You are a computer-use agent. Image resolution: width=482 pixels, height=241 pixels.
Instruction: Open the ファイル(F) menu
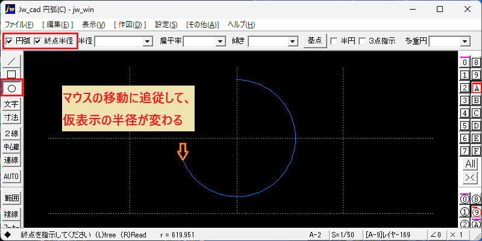tap(19, 25)
